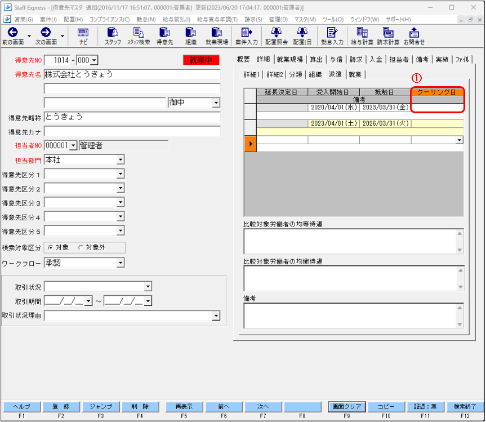Switch to the 請求 tab

pyautogui.click(x=356, y=59)
